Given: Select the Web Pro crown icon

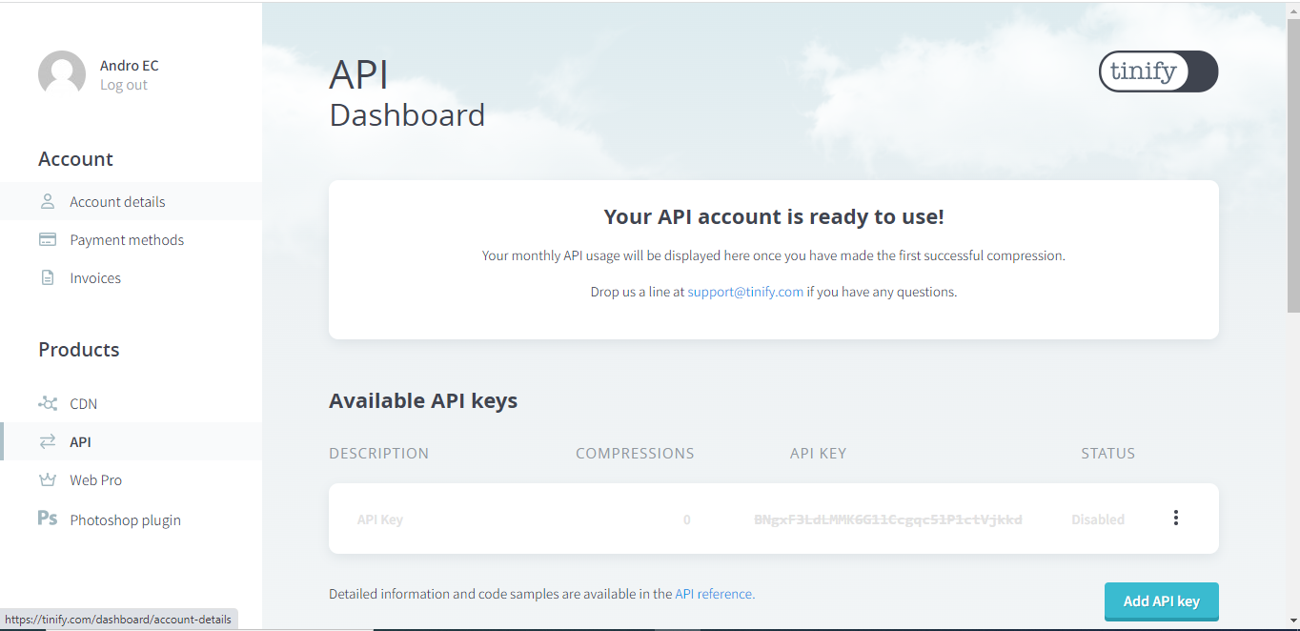Looking at the screenshot, I should tap(47, 479).
